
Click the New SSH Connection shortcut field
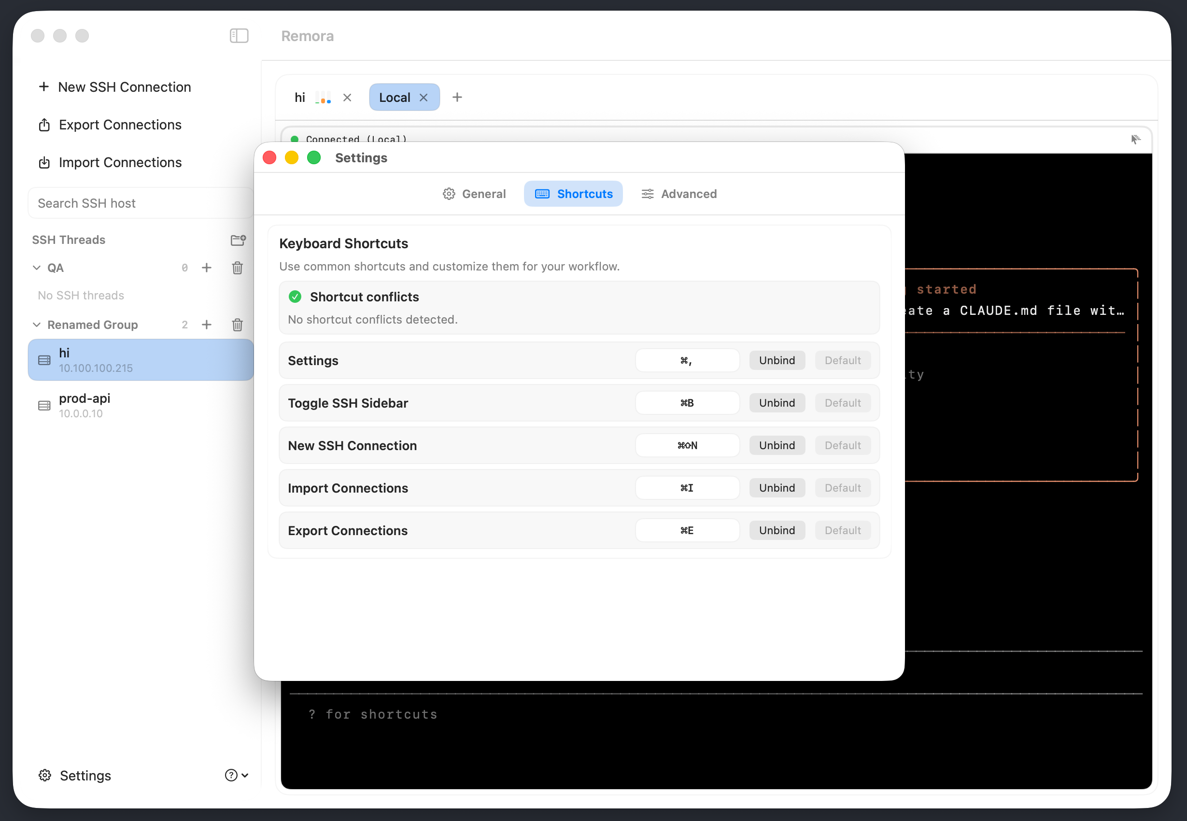(687, 445)
